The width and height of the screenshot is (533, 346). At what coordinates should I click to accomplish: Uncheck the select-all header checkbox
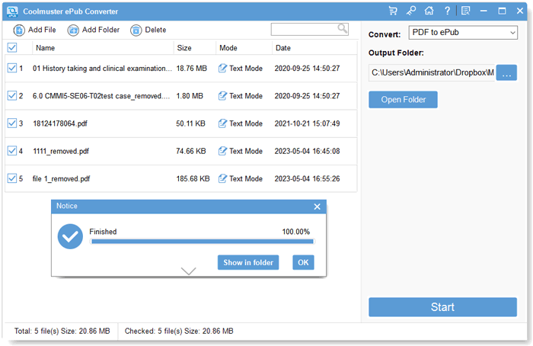11,47
